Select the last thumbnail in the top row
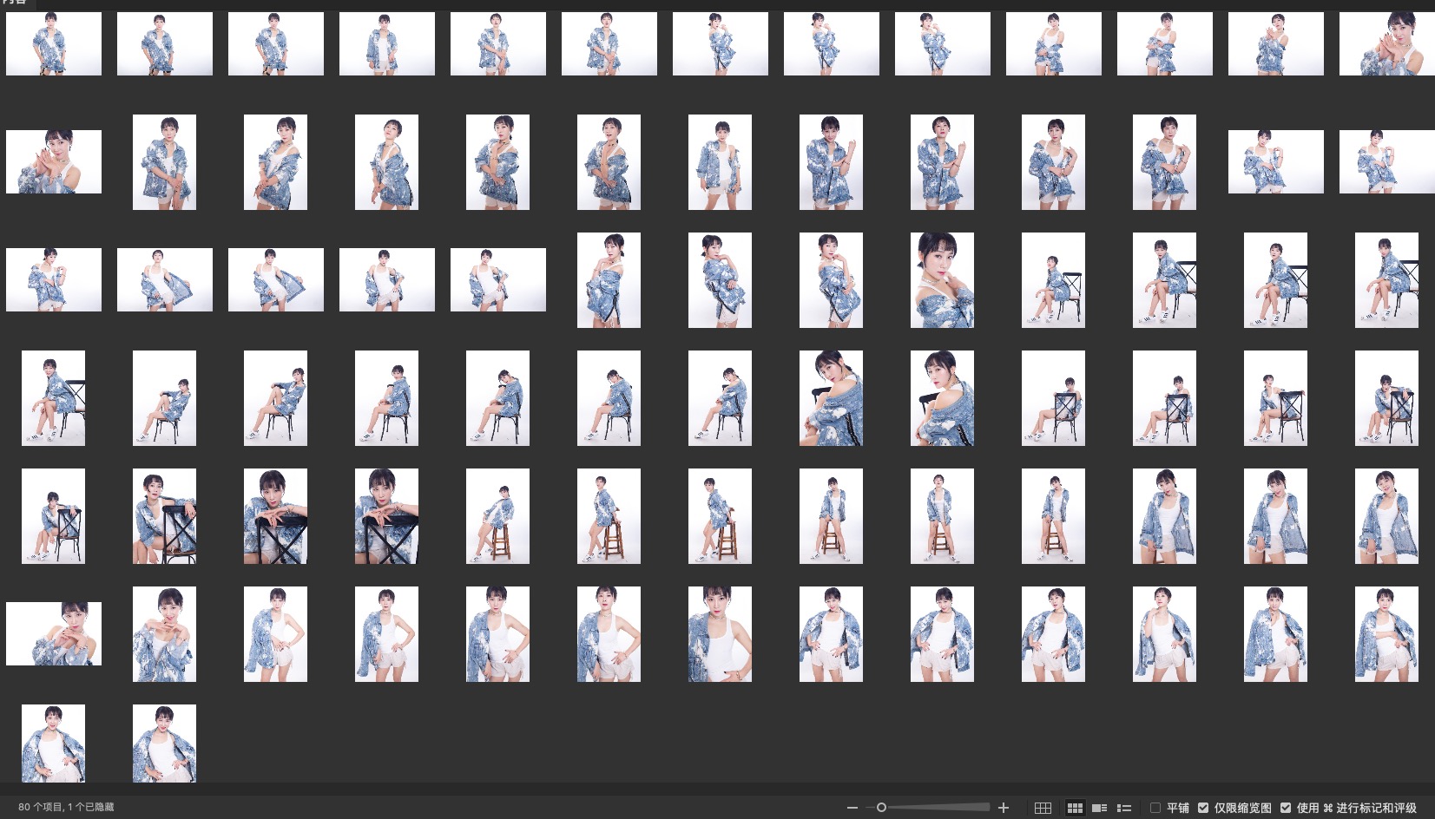Image resolution: width=1435 pixels, height=819 pixels. tap(1386, 43)
